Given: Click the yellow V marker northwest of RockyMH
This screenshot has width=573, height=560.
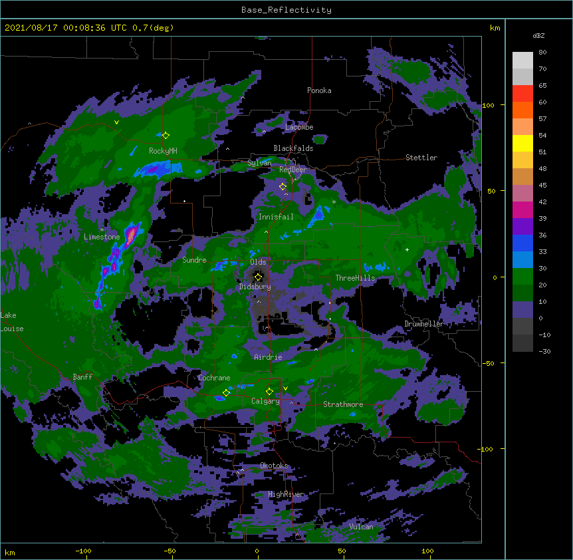Looking at the screenshot, I should (x=116, y=122).
